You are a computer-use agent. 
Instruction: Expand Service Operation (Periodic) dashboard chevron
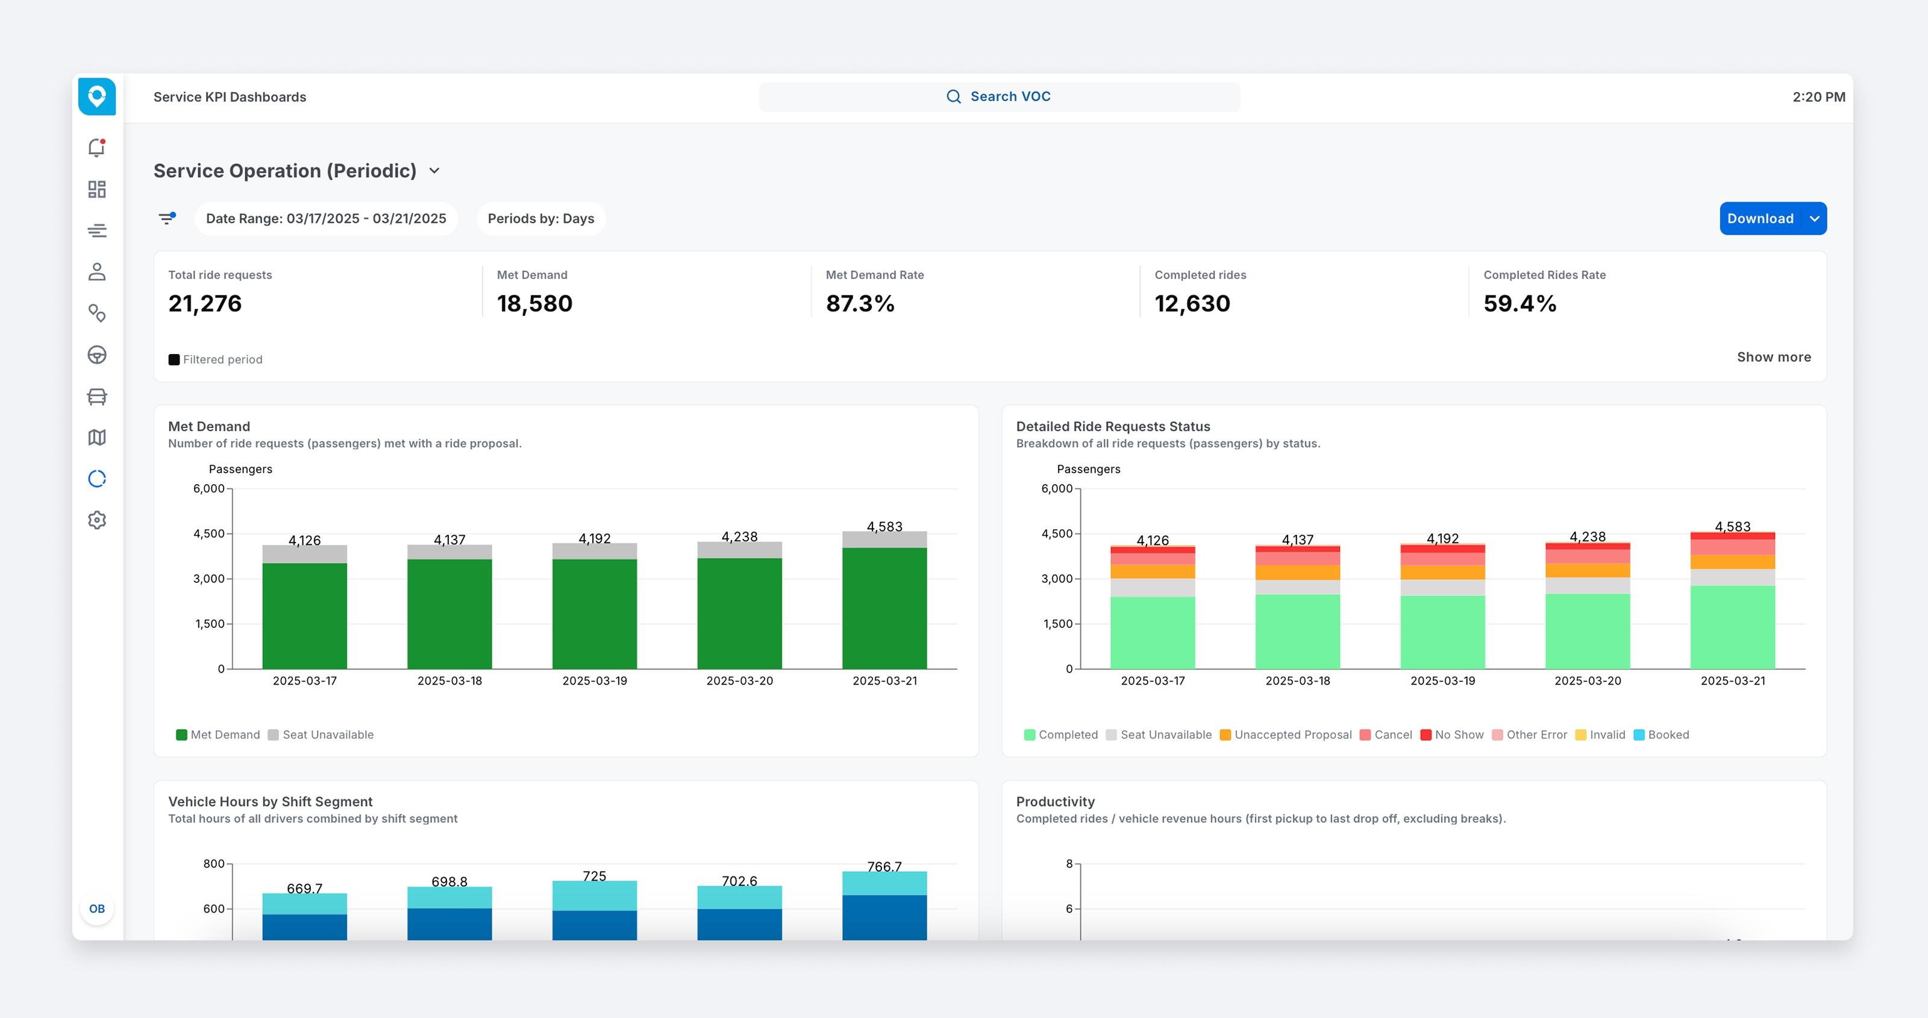click(434, 172)
